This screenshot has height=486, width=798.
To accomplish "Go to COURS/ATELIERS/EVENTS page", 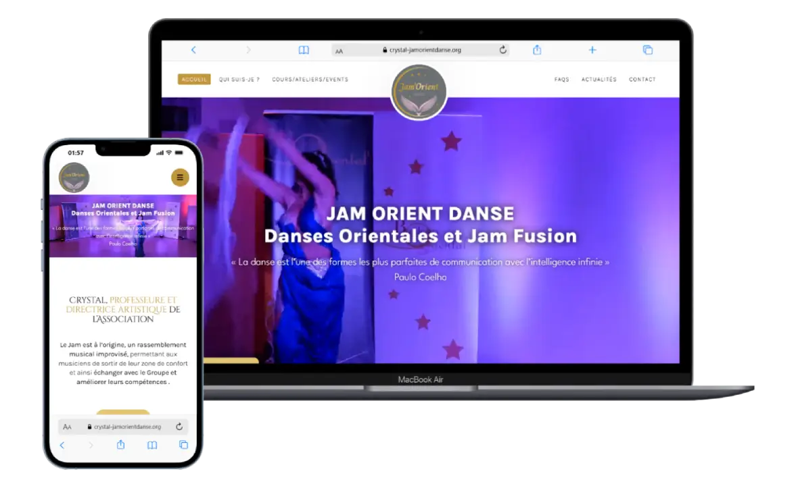I will pos(310,80).
